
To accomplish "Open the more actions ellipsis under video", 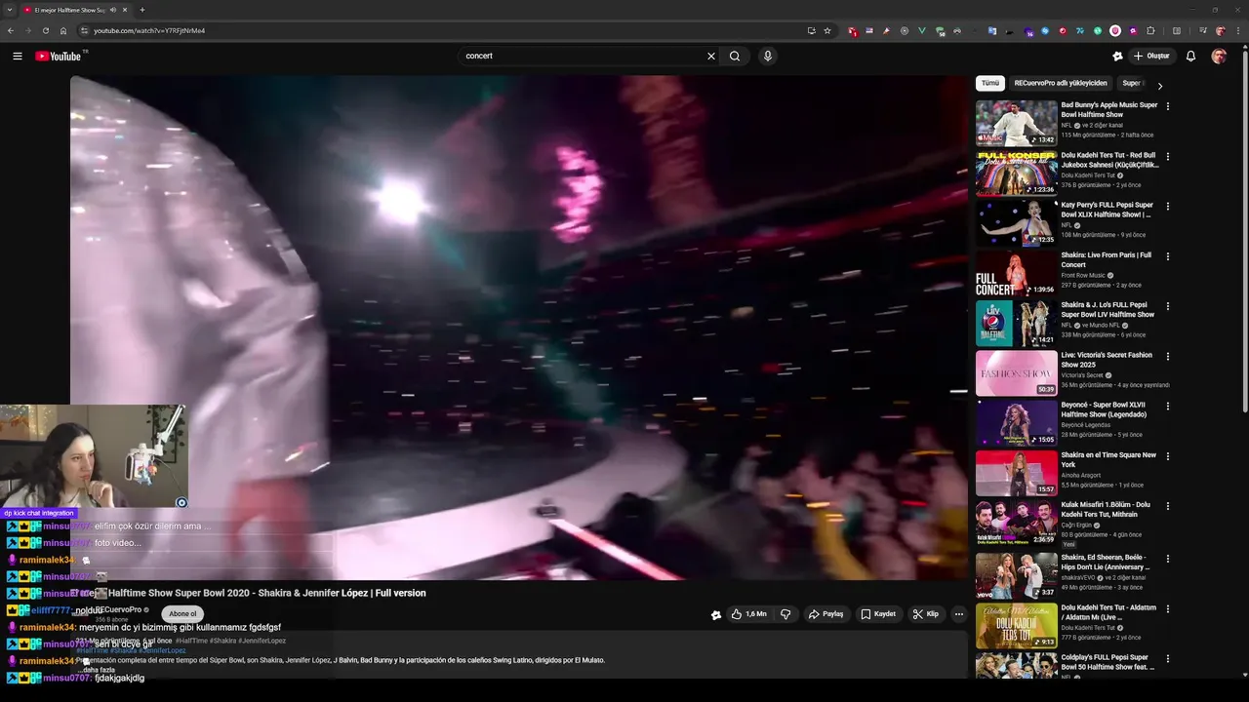I will [959, 614].
